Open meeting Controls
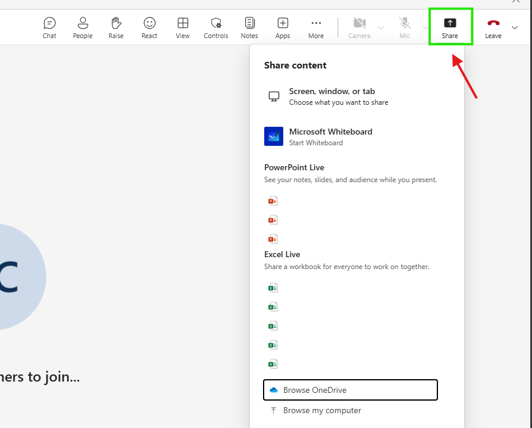This screenshot has width=532, height=428. coord(216,28)
